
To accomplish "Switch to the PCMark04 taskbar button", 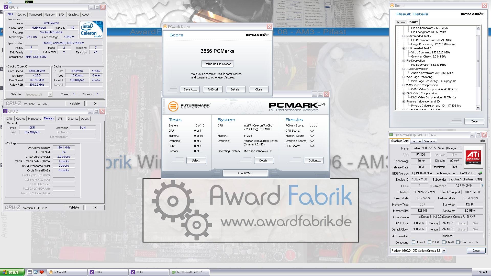I will [x=67, y=272].
